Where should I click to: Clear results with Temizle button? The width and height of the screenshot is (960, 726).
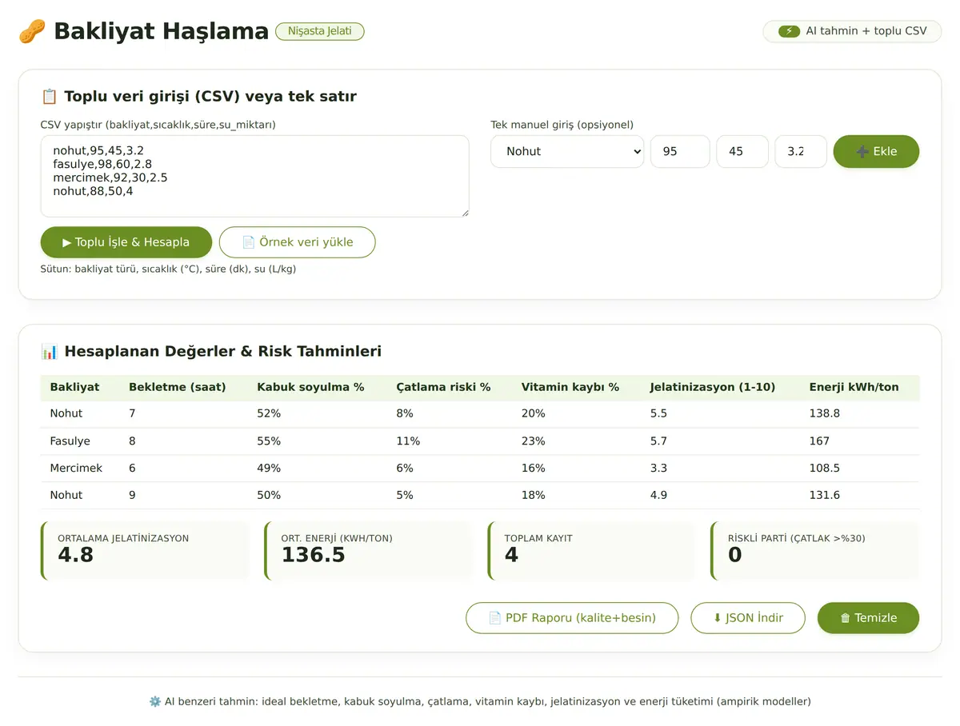(x=868, y=618)
